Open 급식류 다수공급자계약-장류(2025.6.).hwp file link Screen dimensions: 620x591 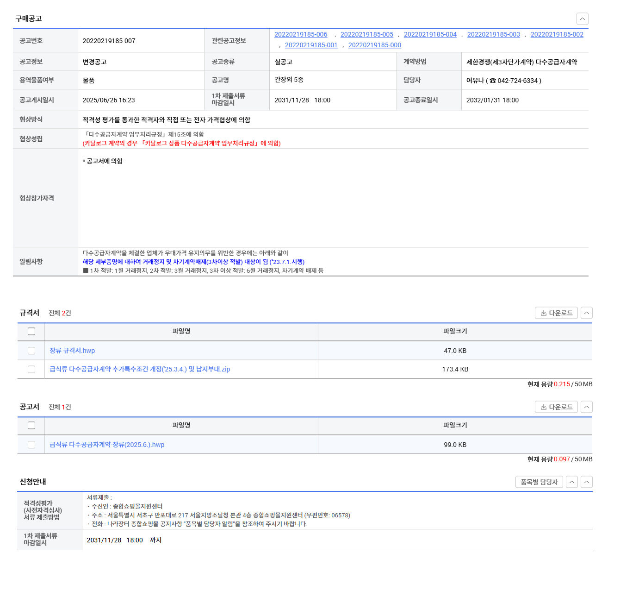click(107, 445)
